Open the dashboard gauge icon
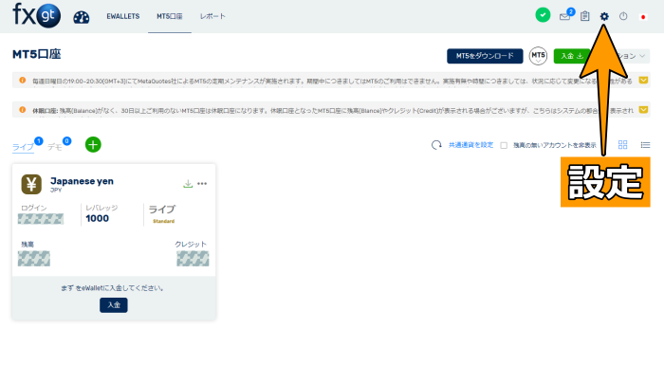This screenshot has width=664, height=365. click(x=82, y=17)
